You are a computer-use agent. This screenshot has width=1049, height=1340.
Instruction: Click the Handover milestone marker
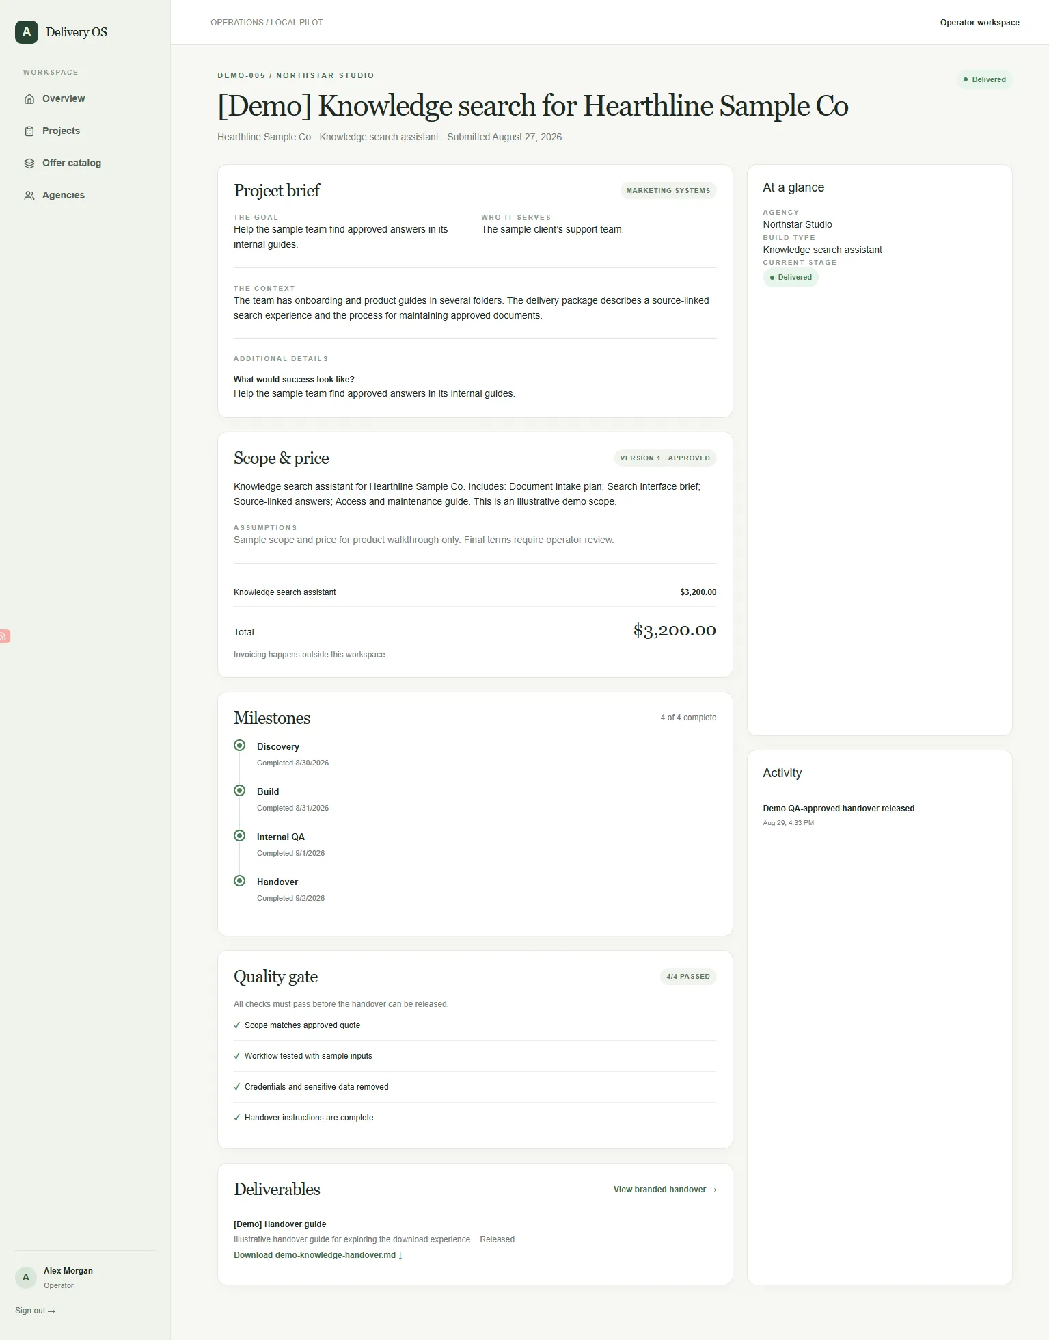(x=239, y=880)
